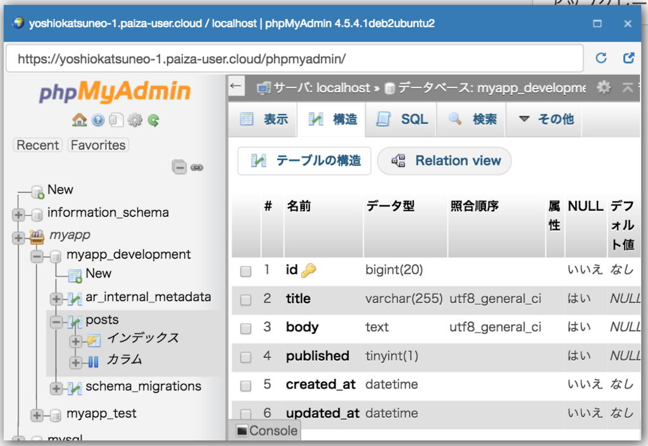
Task: Click the globe icon in title bar
Action: point(18,23)
